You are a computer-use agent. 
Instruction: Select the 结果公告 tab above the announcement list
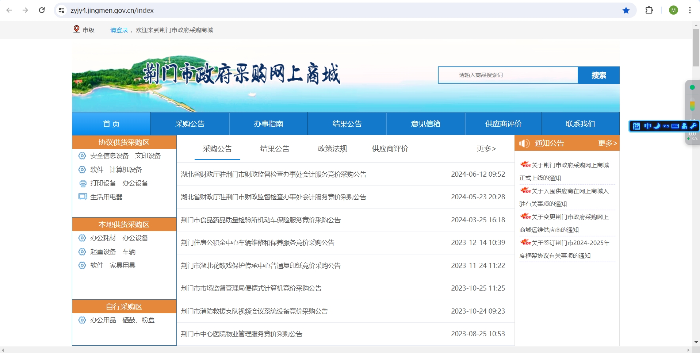pos(275,149)
